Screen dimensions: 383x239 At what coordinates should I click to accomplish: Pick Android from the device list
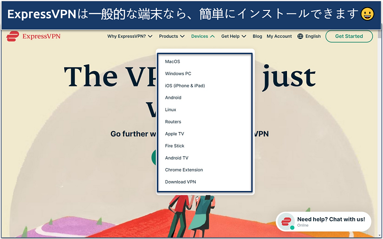click(173, 98)
